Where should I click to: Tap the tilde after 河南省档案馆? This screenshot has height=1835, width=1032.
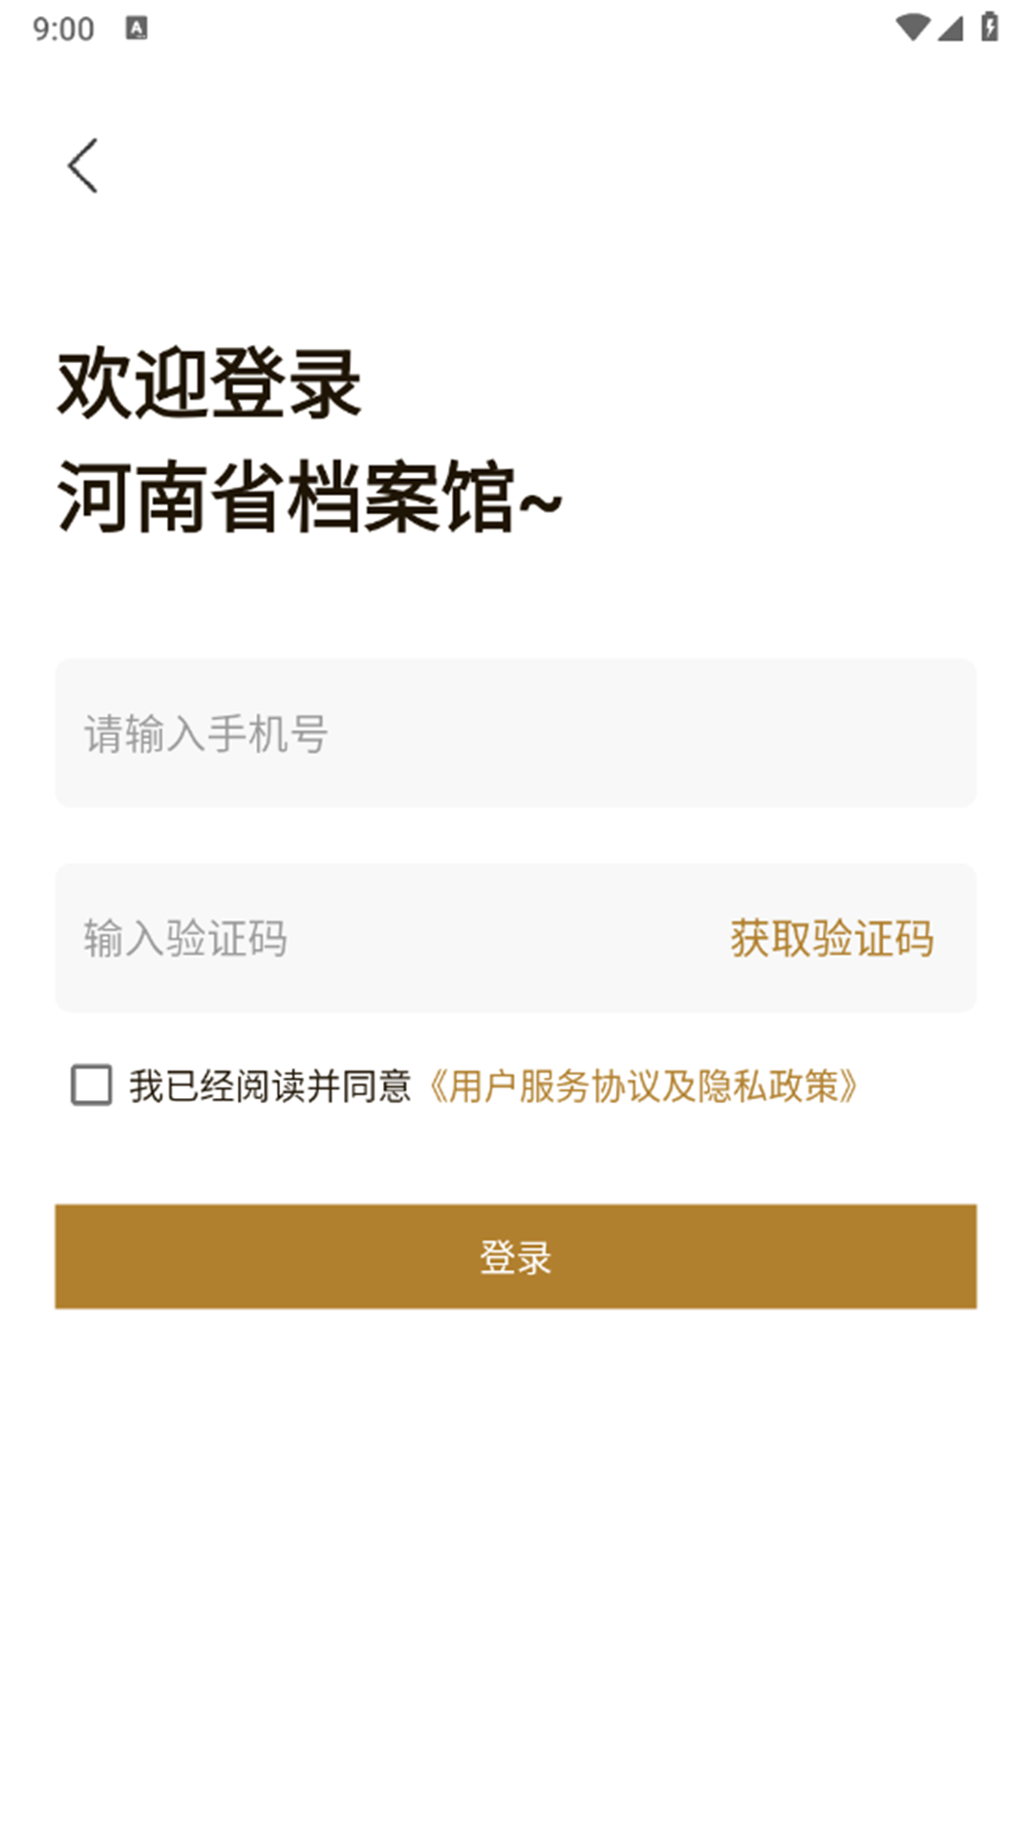(540, 501)
